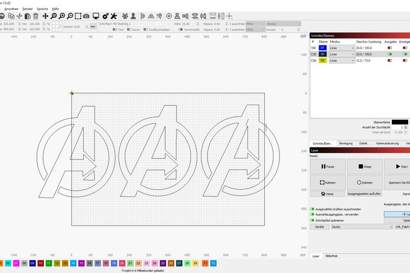Disable Schnittpfad optimieren toggle
410x273 pixels.
coord(312,220)
